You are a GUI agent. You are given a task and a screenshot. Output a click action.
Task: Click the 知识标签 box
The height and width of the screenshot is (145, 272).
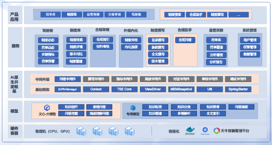[155, 107]
